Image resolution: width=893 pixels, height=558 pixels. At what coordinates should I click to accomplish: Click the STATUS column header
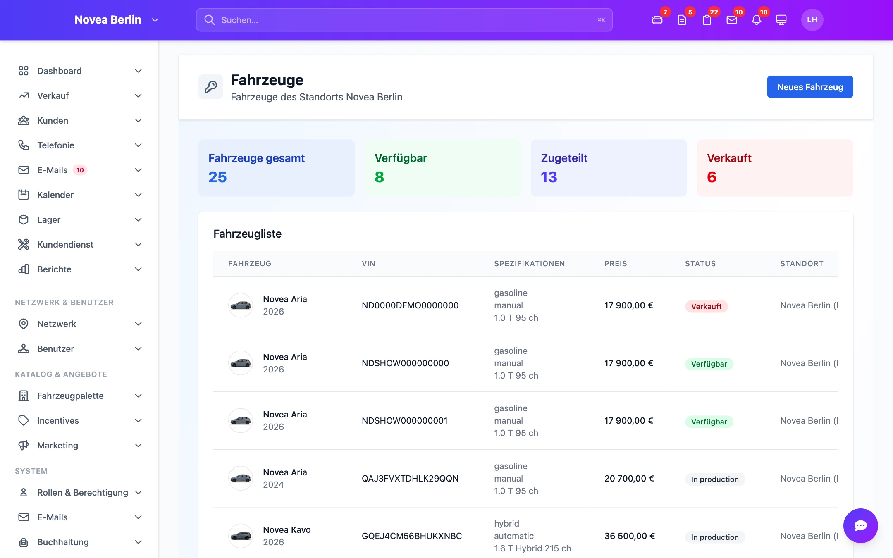pyautogui.click(x=700, y=264)
